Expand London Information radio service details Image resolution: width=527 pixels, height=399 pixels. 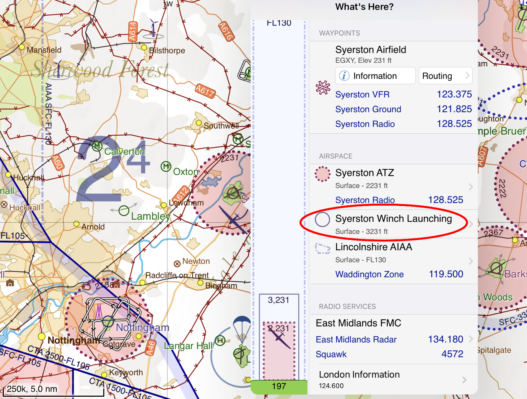pos(464,379)
